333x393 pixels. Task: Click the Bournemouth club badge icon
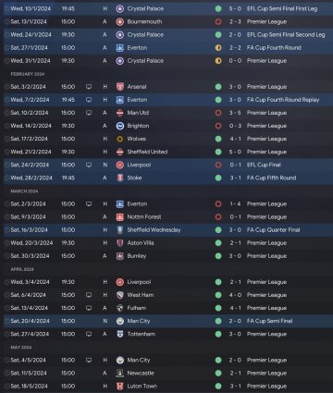(x=120, y=22)
